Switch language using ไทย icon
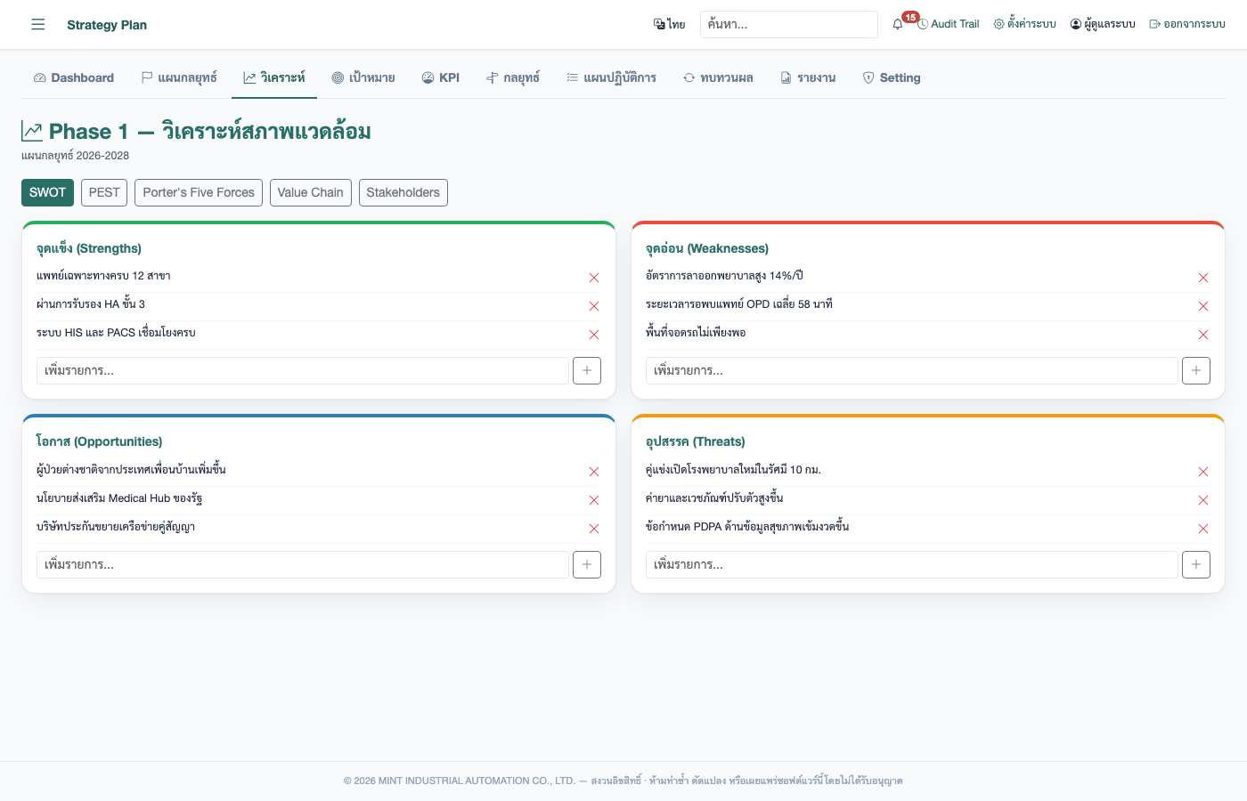1247x801 pixels. (x=669, y=24)
